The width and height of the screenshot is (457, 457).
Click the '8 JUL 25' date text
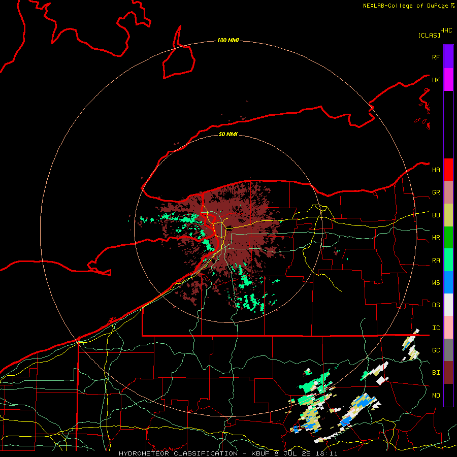coord(293,453)
